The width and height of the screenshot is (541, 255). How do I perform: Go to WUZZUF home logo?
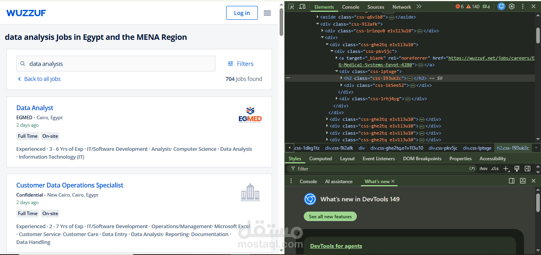[26, 13]
